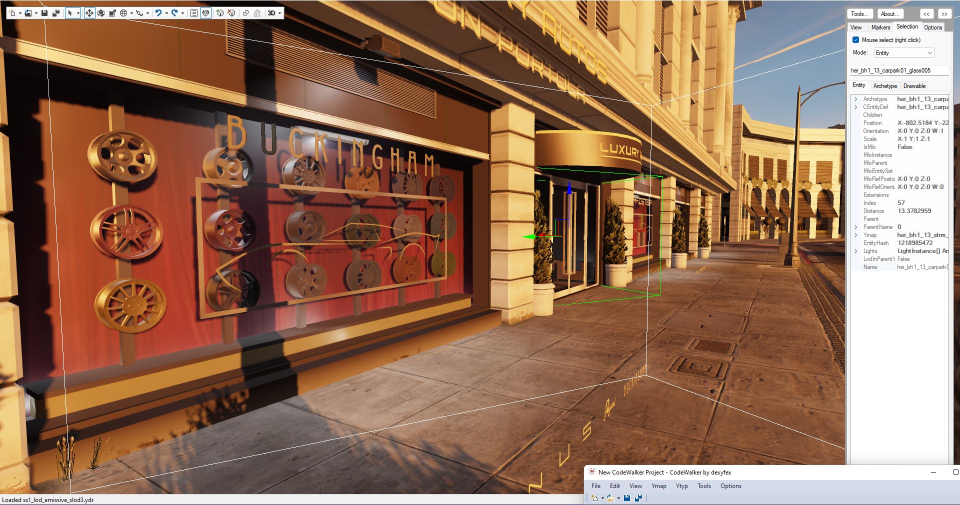Click the Redo arrow icon
The width and height of the screenshot is (960, 505).
[174, 13]
